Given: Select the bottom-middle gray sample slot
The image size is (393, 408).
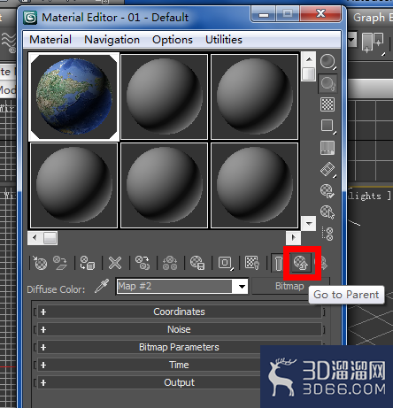Looking at the screenshot, I should pos(164,186).
